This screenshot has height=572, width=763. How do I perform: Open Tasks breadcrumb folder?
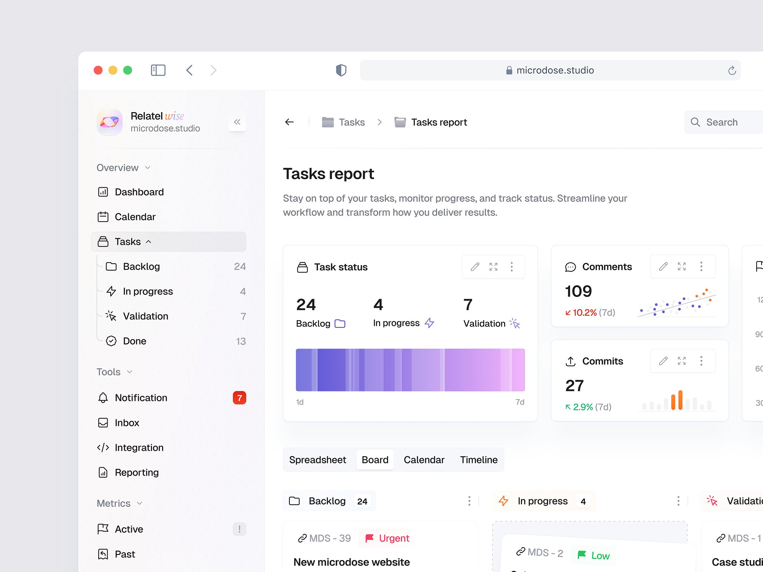(x=343, y=122)
